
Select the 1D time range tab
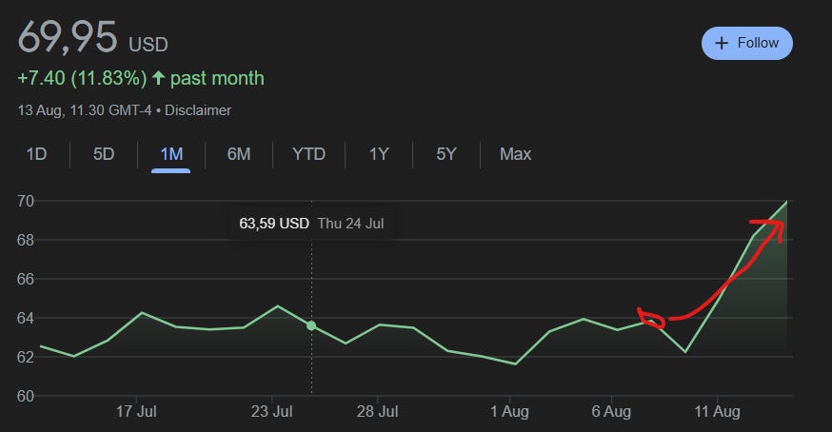36,154
